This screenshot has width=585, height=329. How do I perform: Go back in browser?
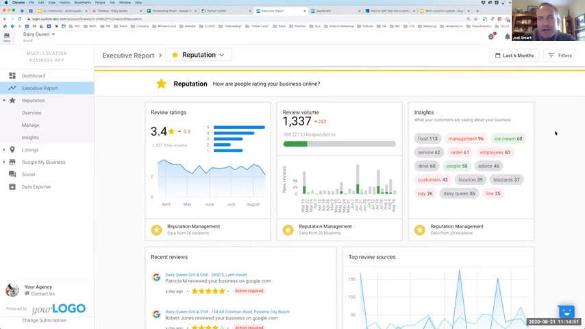tap(5, 19)
